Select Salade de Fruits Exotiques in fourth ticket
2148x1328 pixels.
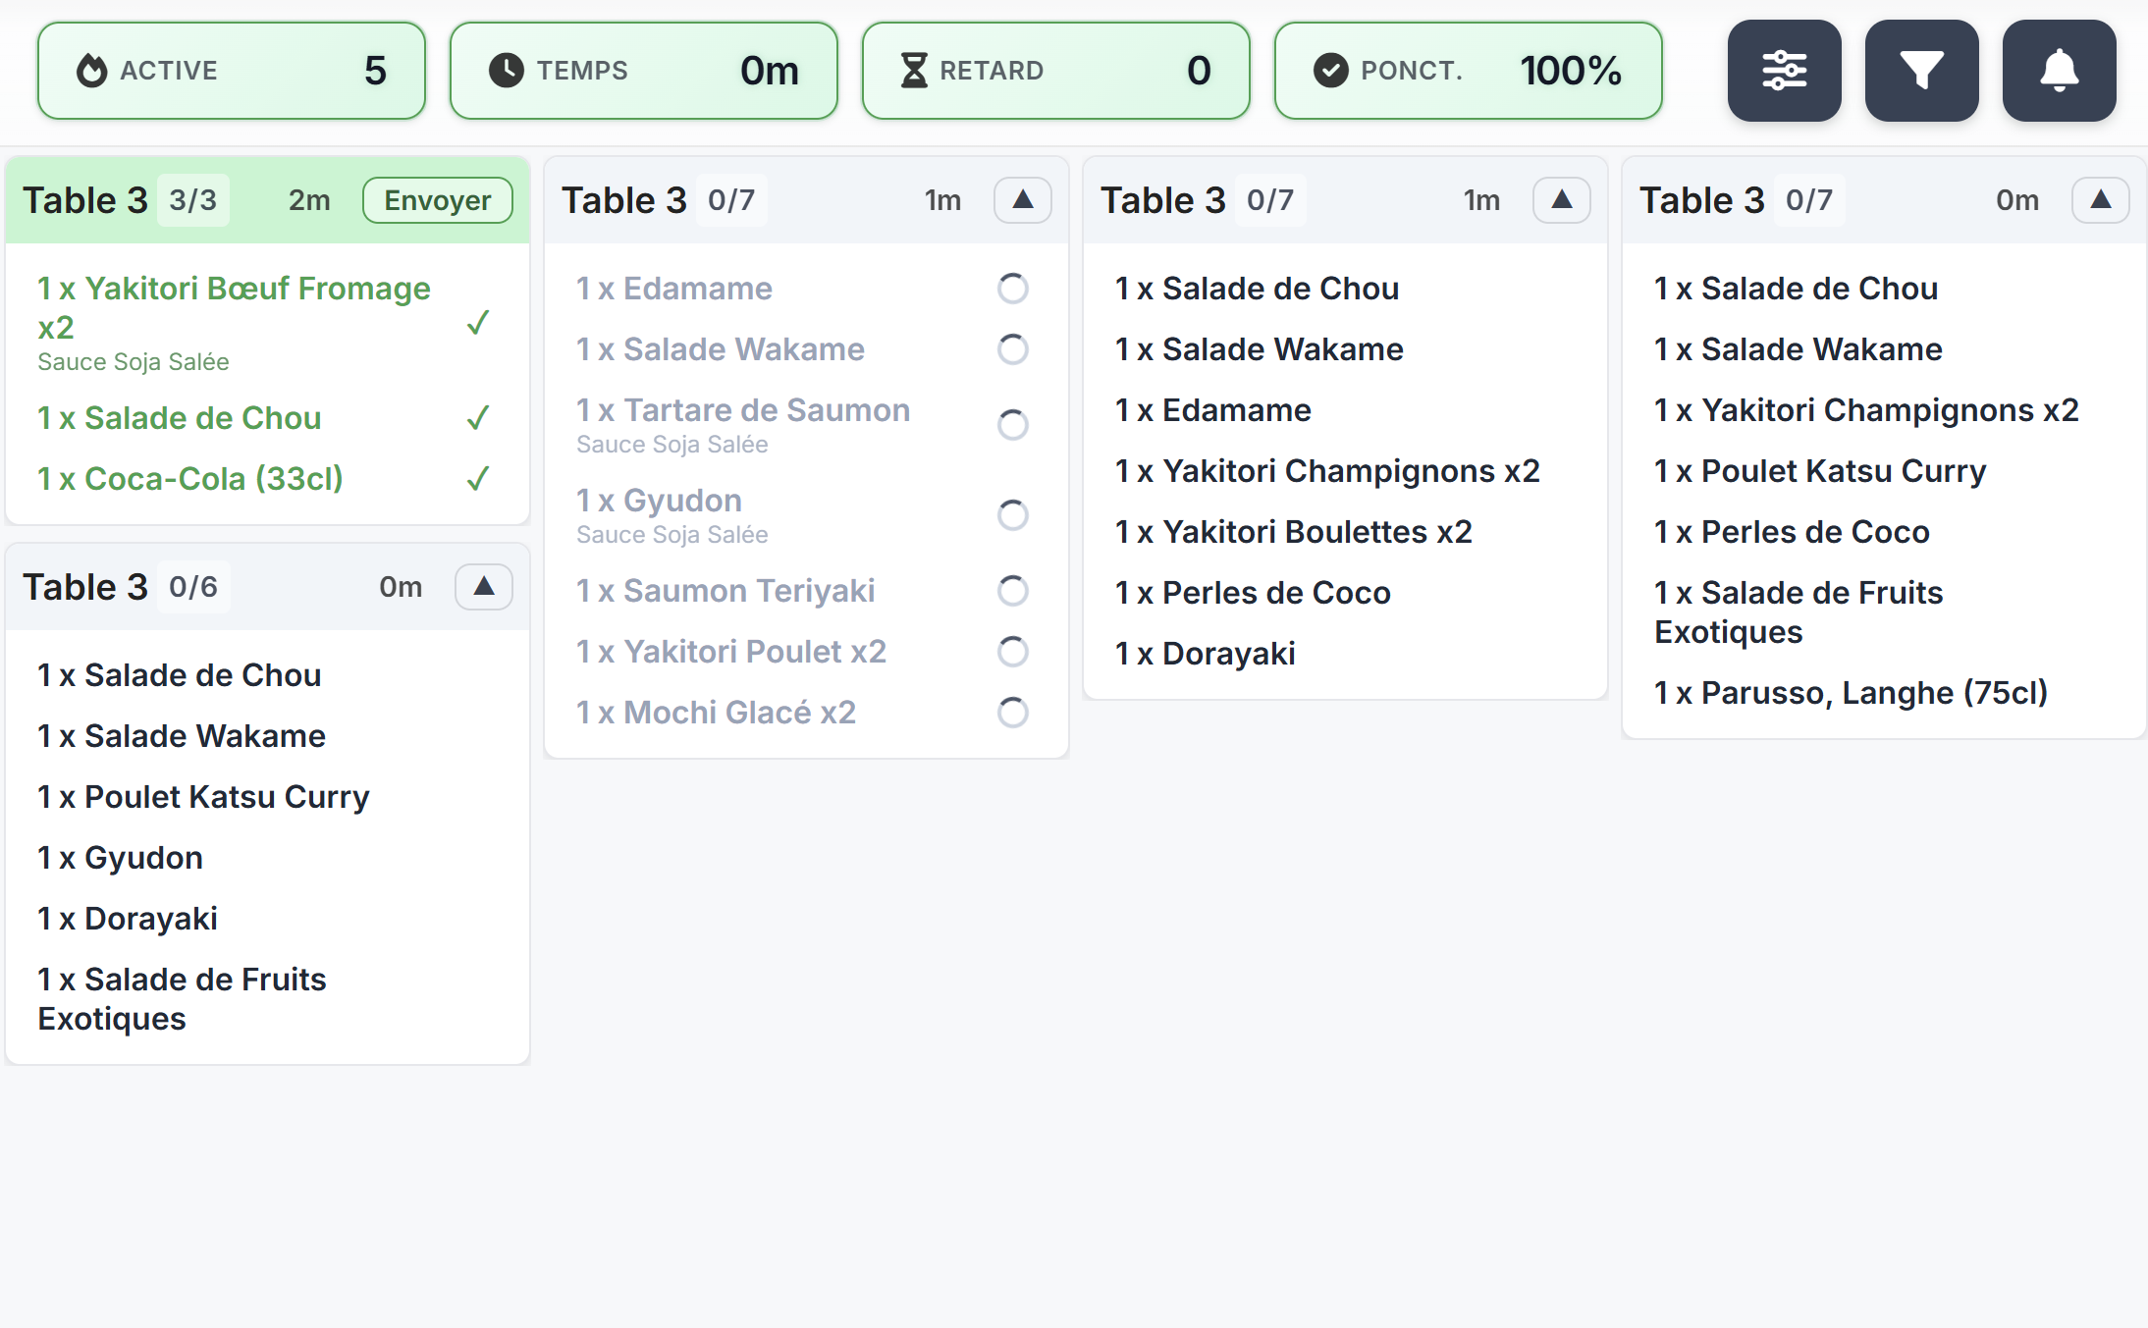pyautogui.click(x=1799, y=611)
